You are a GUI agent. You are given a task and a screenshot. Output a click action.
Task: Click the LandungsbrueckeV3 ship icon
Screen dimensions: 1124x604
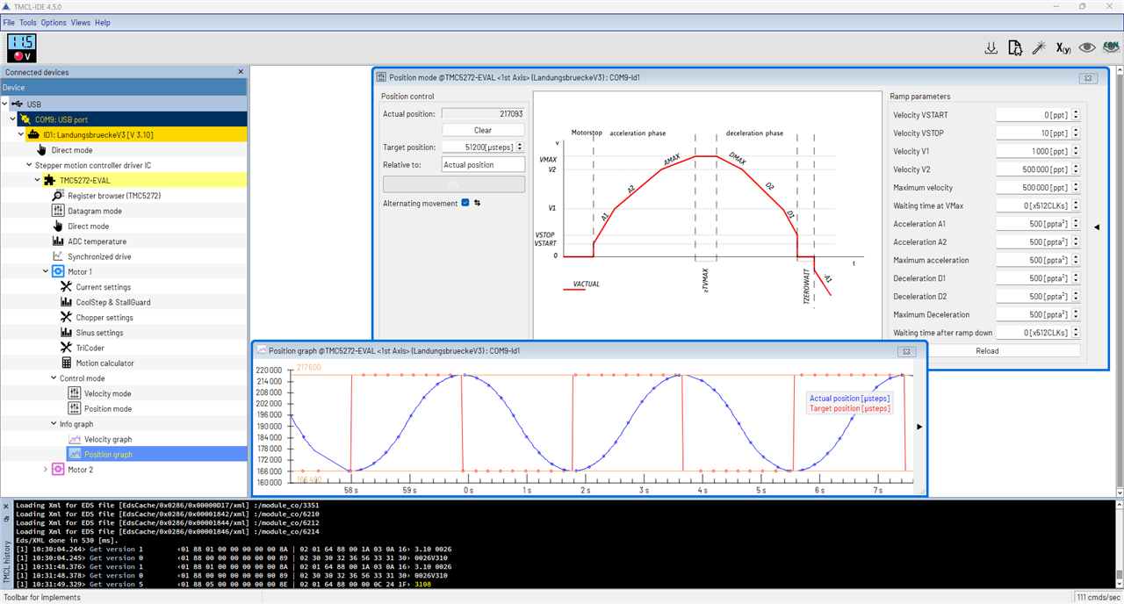pos(34,134)
